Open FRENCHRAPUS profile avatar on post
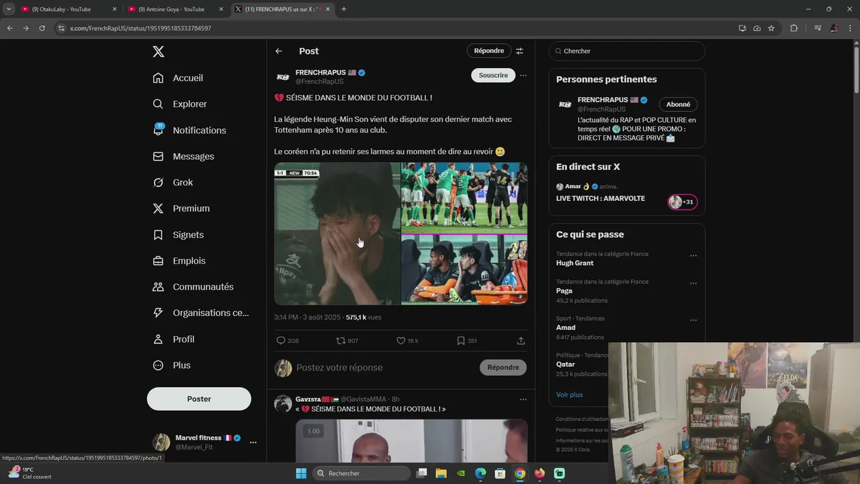860x484 pixels. click(x=283, y=77)
